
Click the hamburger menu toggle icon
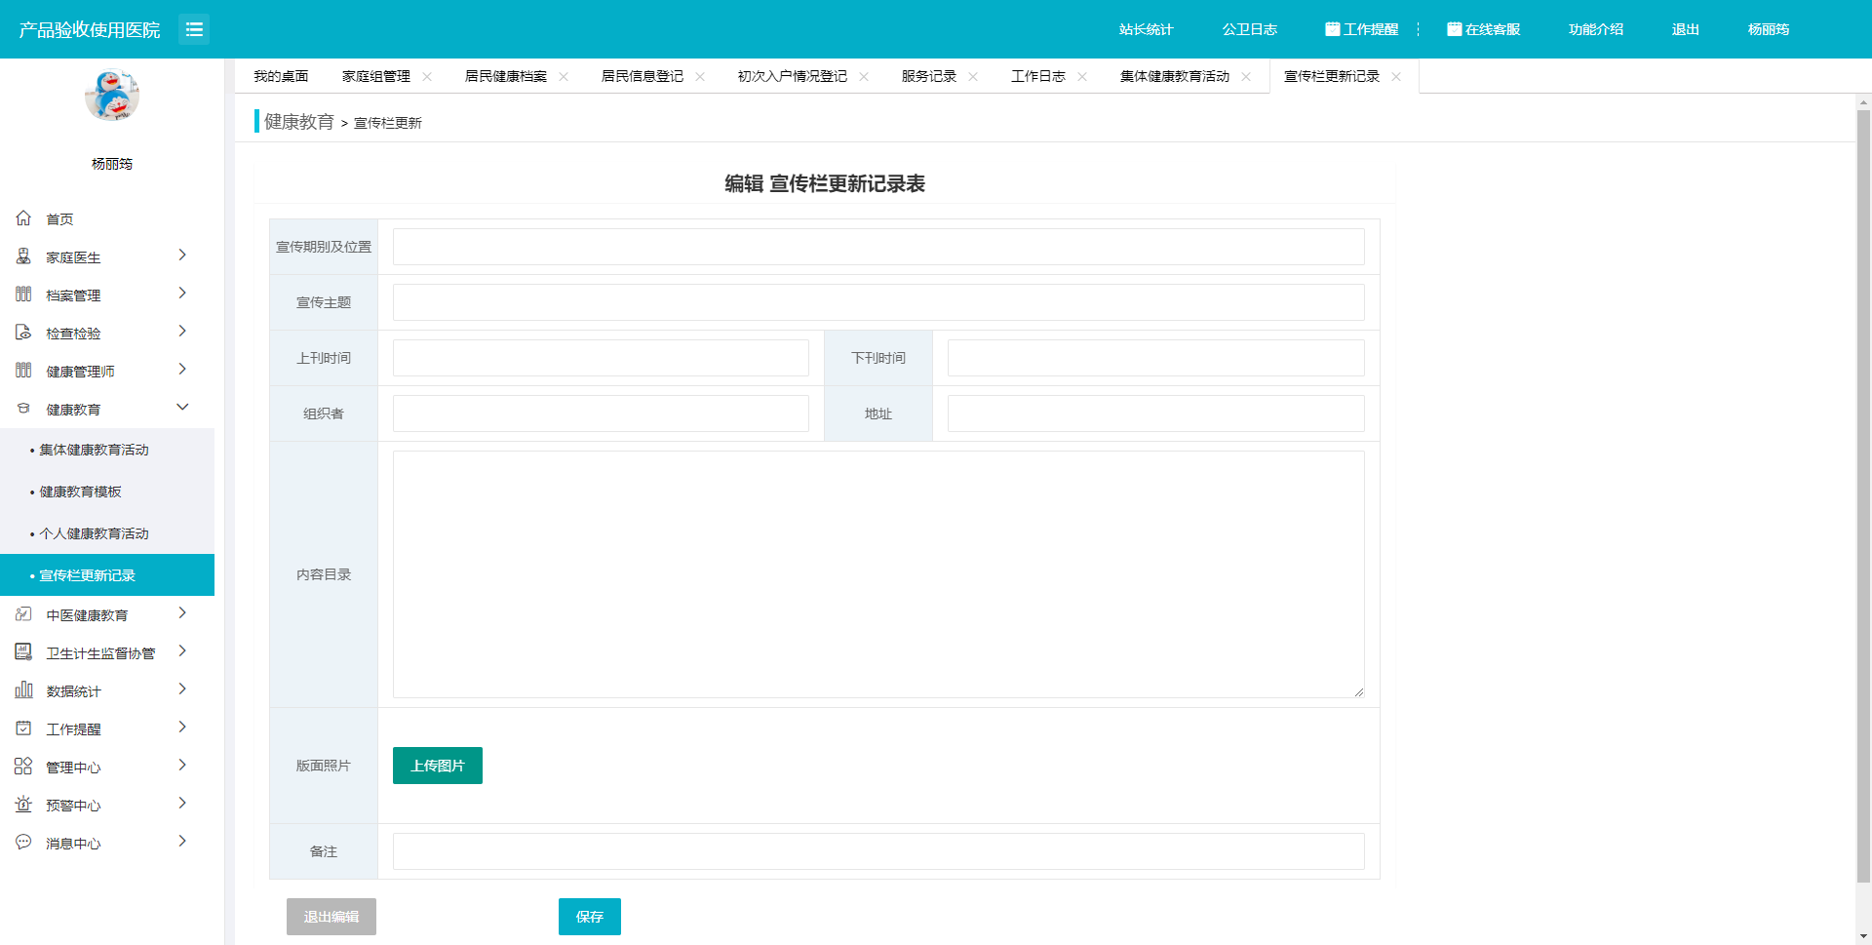coord(194,29)
